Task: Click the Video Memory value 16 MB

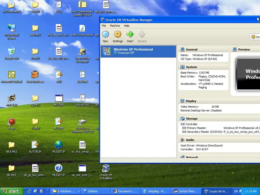Action: click(x=215, y=107)
